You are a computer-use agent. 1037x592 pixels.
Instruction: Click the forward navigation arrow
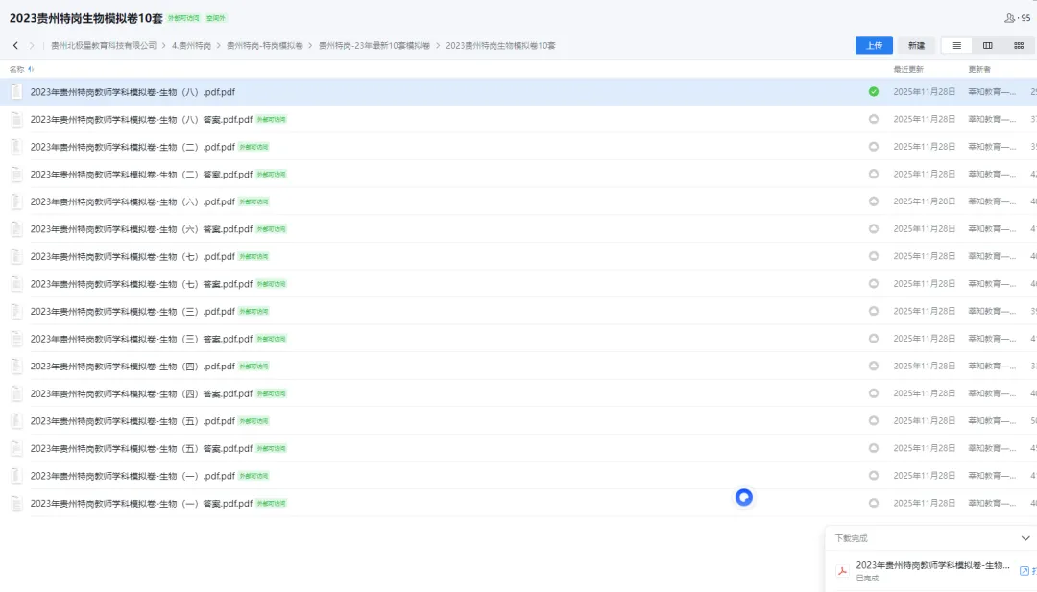tap(31, 46)
